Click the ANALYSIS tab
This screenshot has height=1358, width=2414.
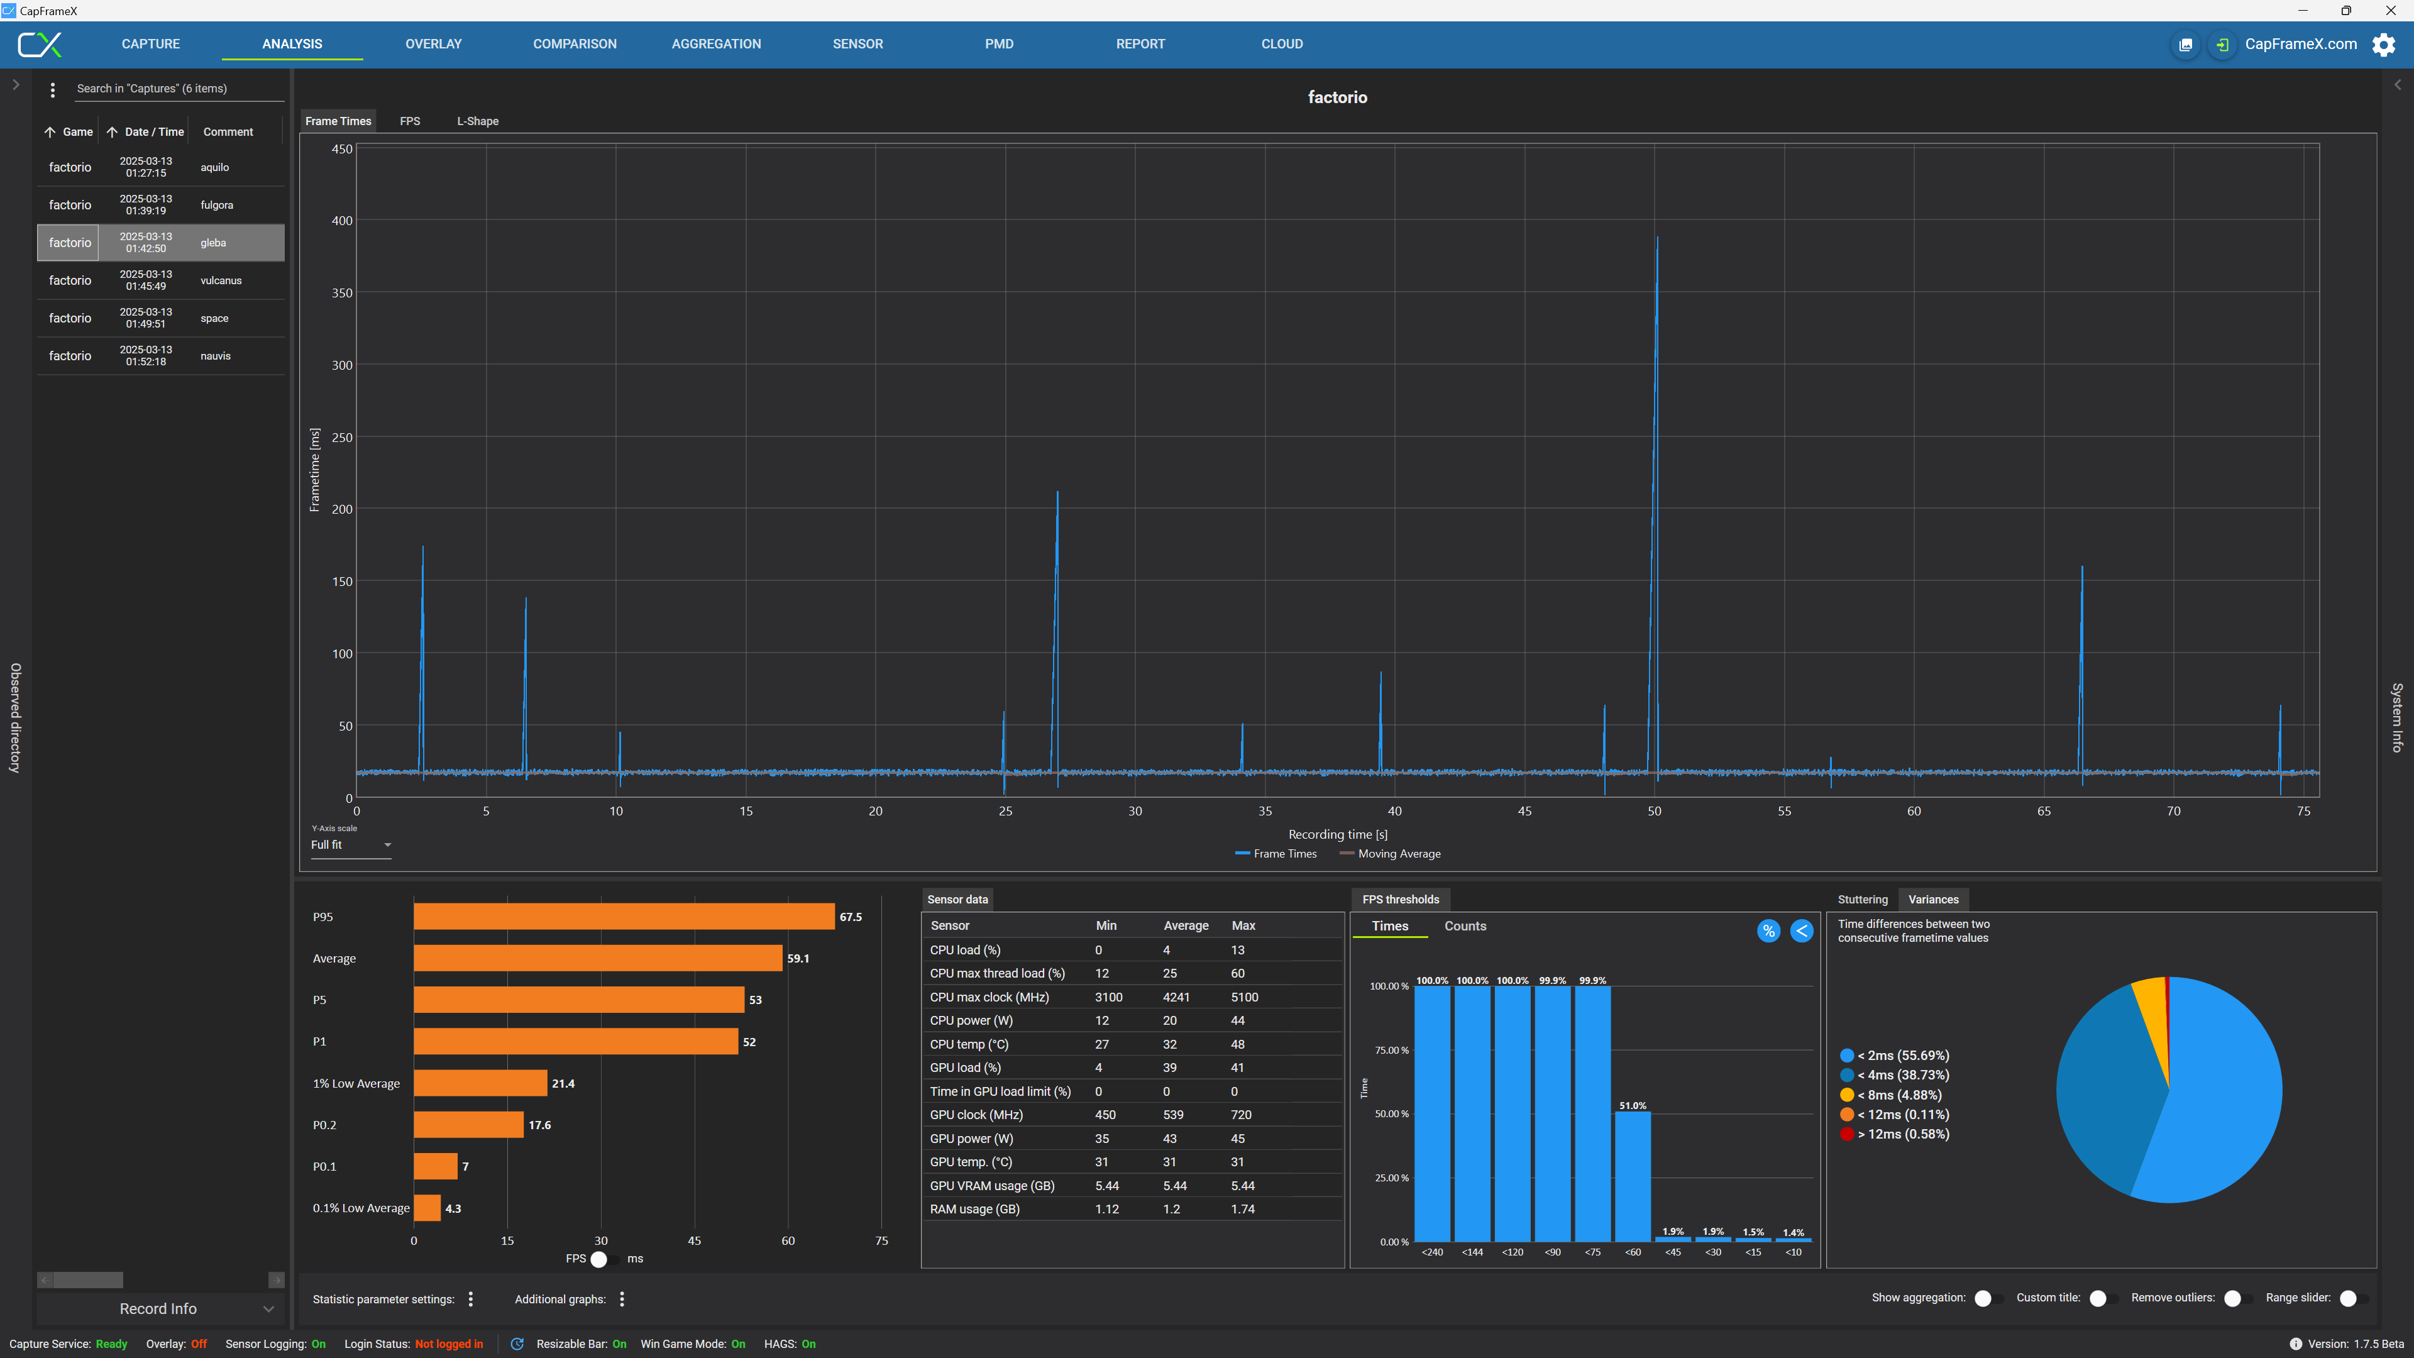(x=292, y=44)
